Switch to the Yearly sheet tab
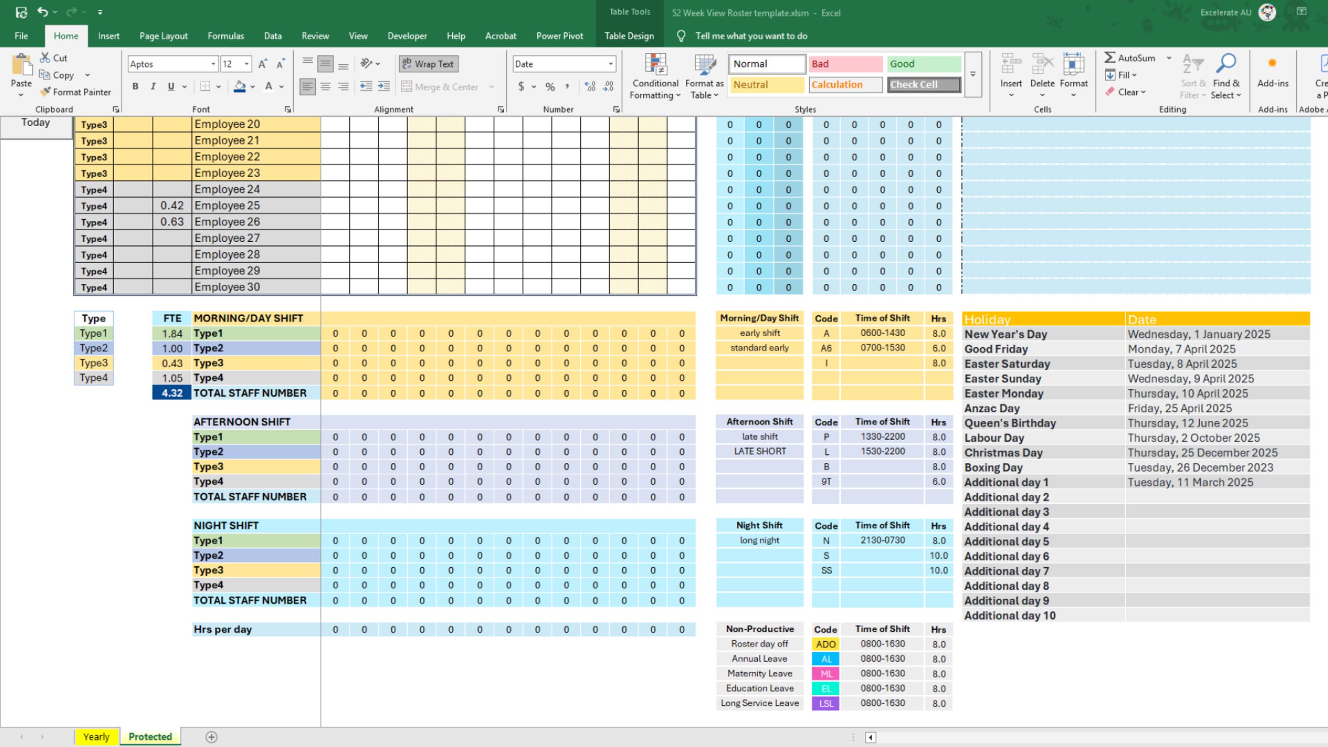1328x747 pixels. click(96, 736)
